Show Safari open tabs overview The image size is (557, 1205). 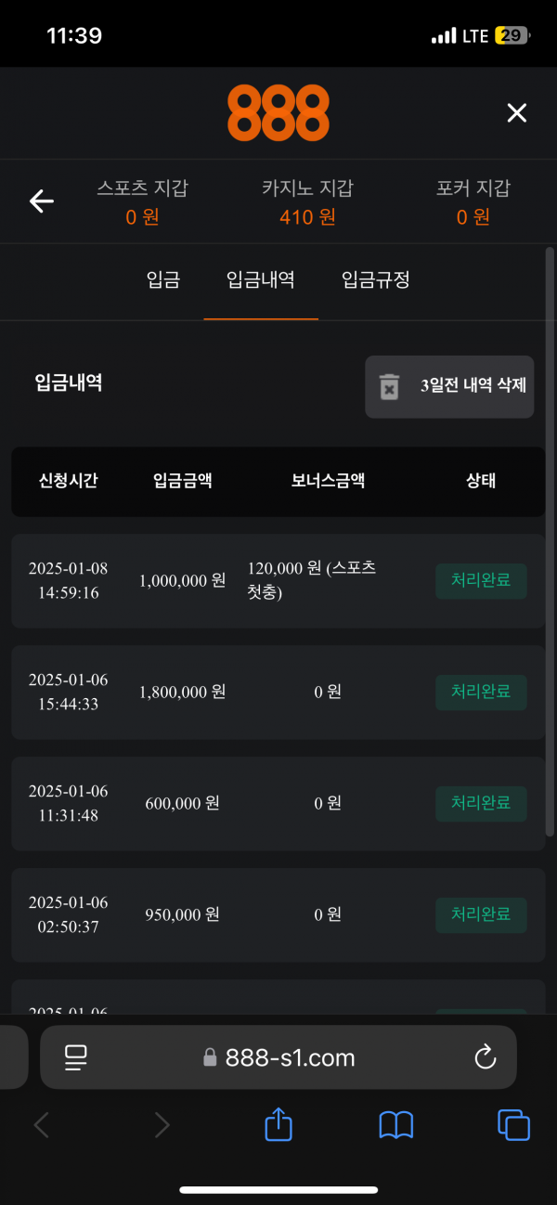pos(513,1125)
